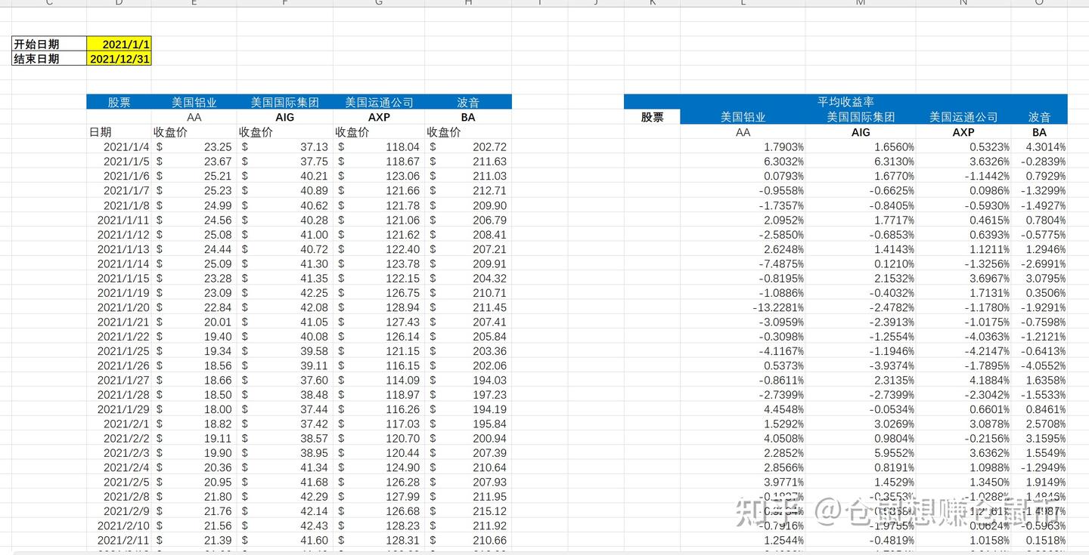The height and width of the screenshot is (555, 1089).
Task: Click the BA closing price 207.39
Action: click(x=468, y=453)
